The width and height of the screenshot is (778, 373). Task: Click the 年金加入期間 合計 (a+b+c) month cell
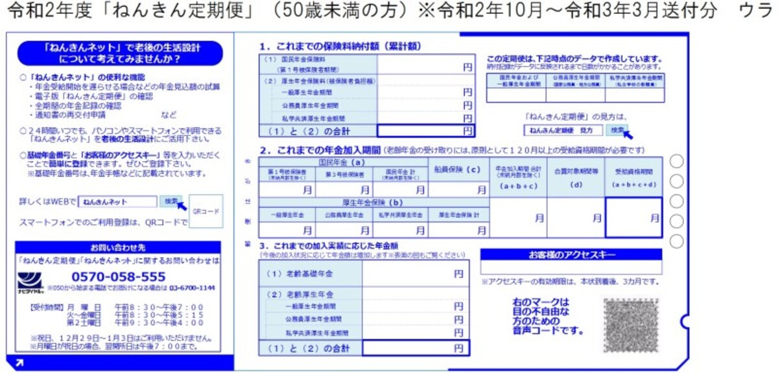click(x=518, y=218)
